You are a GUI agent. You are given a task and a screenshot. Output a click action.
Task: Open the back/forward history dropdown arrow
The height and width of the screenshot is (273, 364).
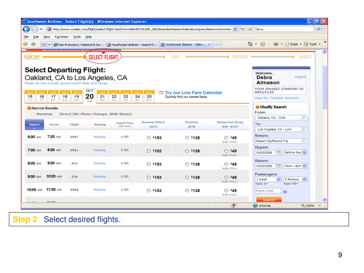tap(41, 29)
